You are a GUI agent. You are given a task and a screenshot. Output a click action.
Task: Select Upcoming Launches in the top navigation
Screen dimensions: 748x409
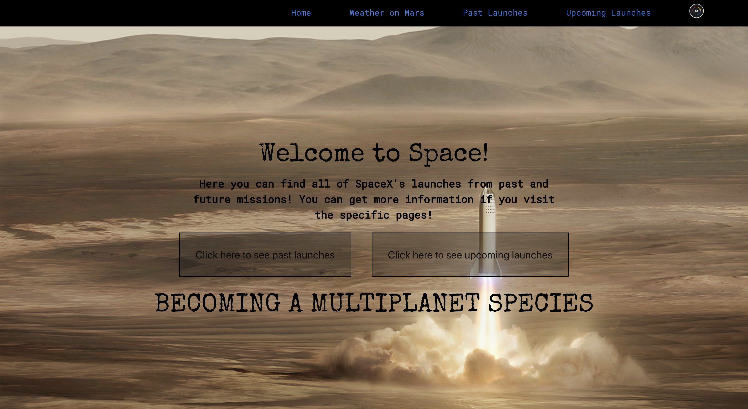[x=608, y=13]
